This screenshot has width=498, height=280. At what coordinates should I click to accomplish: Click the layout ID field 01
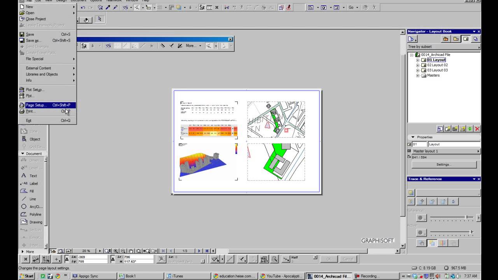[x=419, y=144]
